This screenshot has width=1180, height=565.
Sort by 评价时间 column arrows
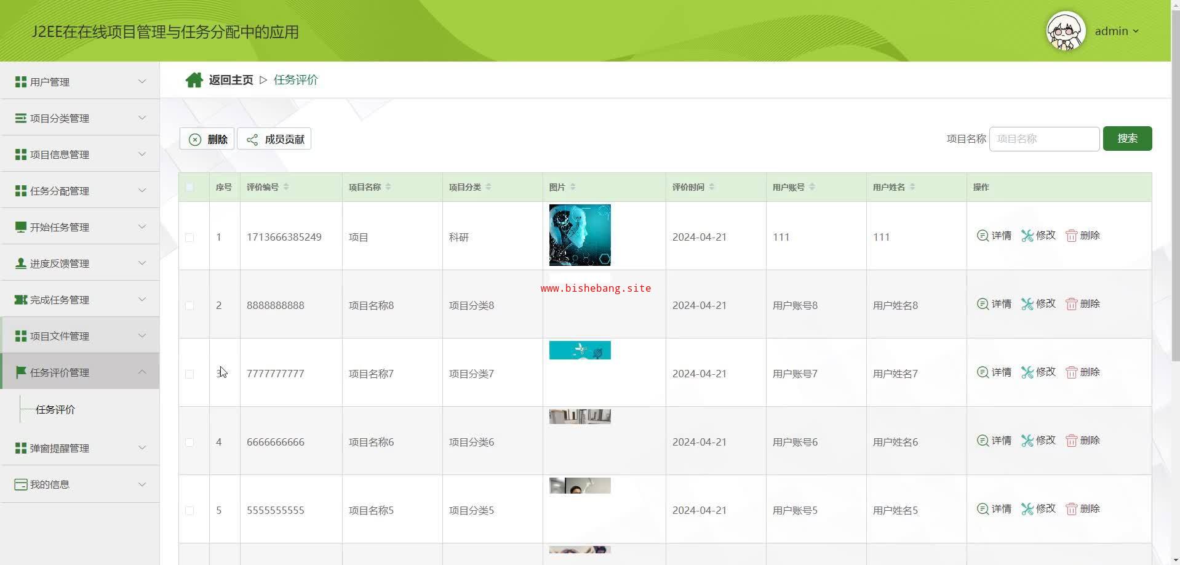[x=712, y=187]
